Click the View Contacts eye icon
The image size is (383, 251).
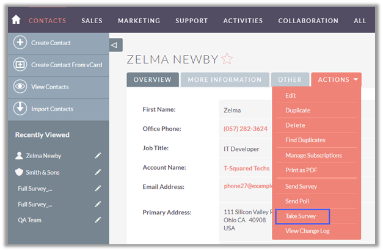pos(20,87)
